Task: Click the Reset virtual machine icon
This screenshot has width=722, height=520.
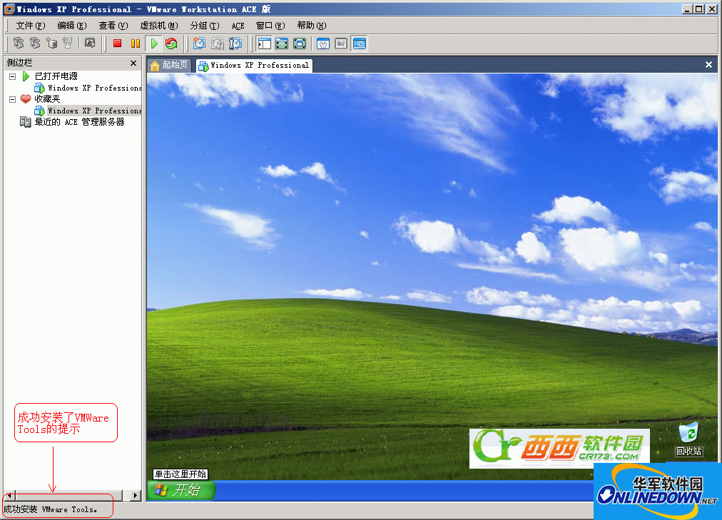Action: pyautogui.click(x=171, y=44)
